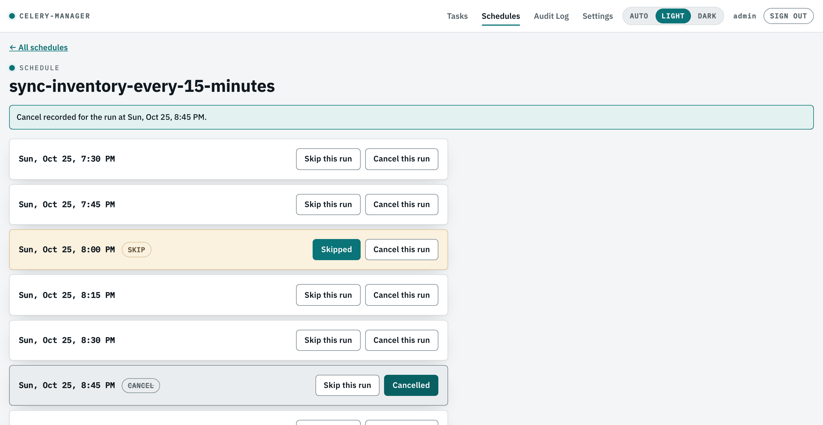Image resolution: width=823 pixels, height=425 pixels.
Task: Cancel the 7:45 PM run
Action: [401, 204]
